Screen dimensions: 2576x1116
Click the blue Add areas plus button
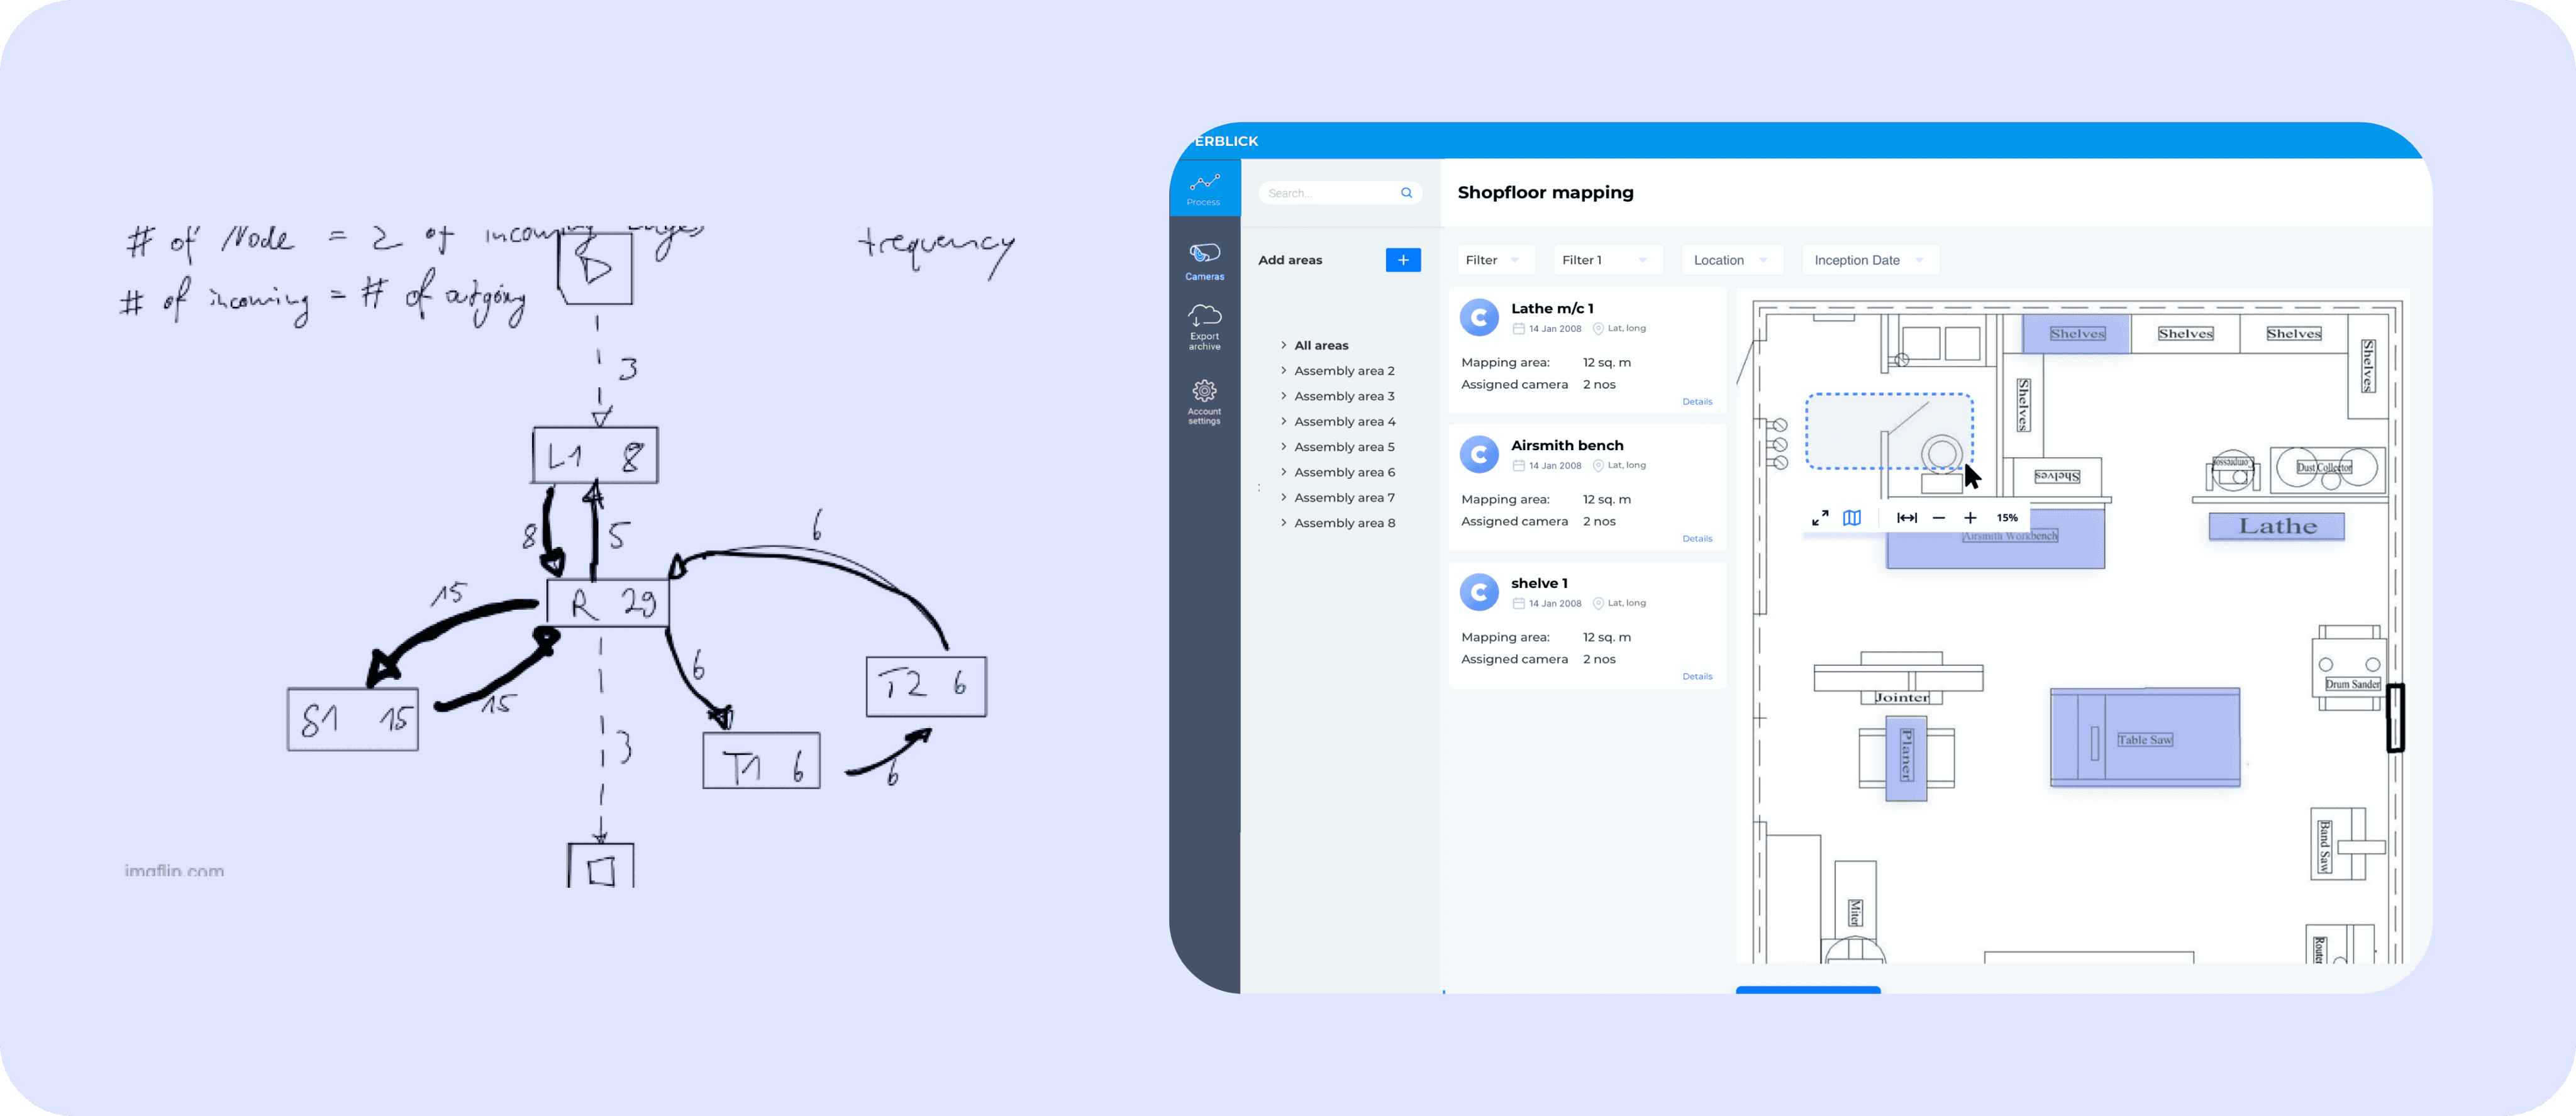click(x=1403, y=260)
